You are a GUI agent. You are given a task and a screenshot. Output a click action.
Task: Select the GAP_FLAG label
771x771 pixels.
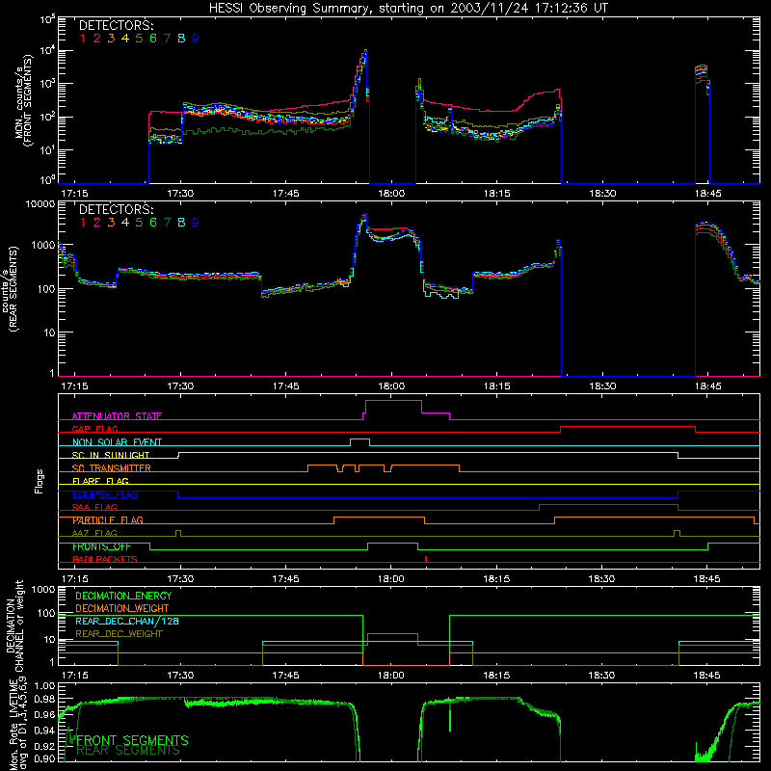click(94, 429)
